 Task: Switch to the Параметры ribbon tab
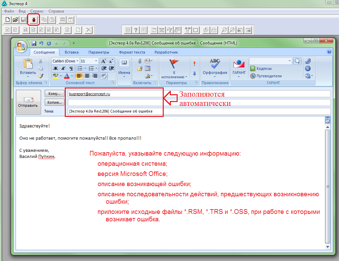pyautogui.click(x=99, y=52)
